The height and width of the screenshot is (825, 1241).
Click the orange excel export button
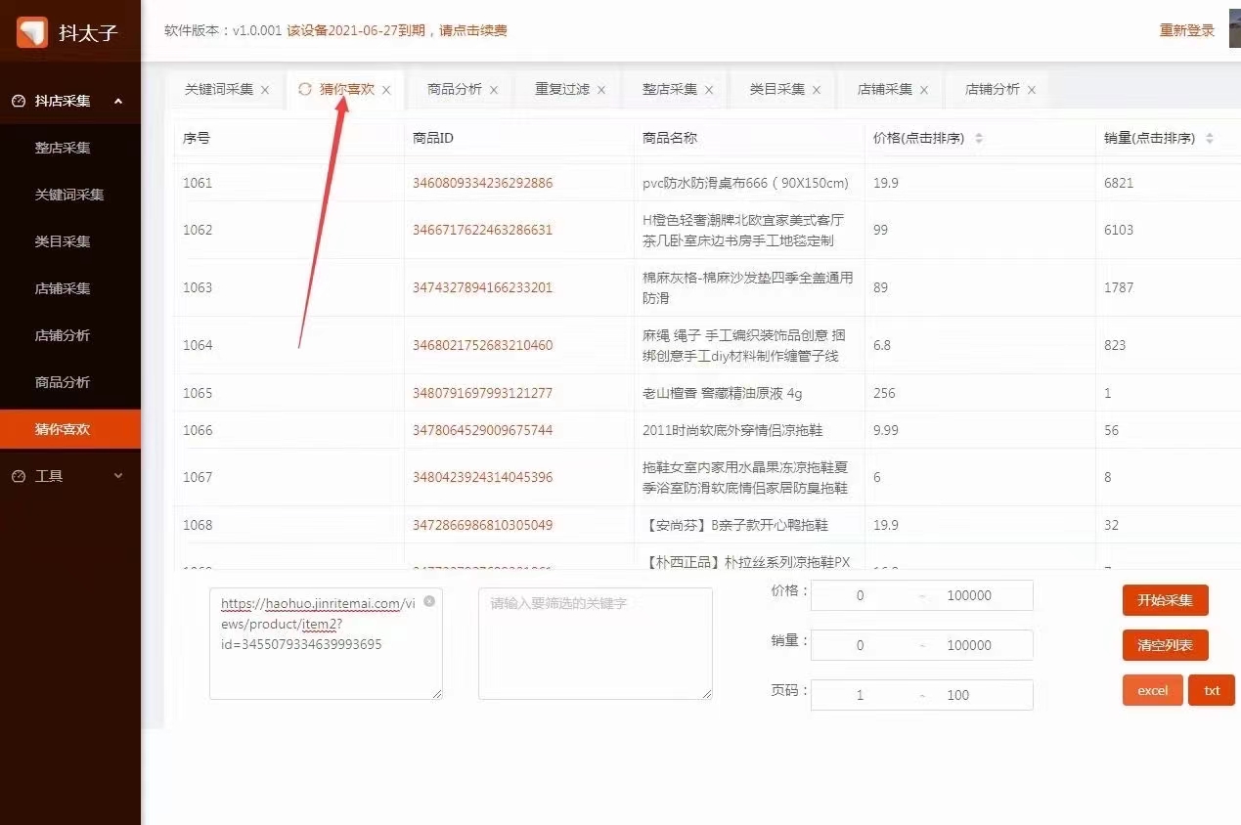point(1152,690)
